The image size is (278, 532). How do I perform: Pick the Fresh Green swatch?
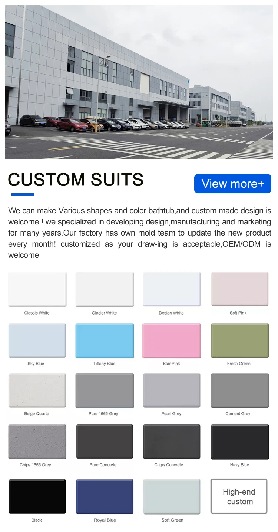pyautogui.click(x=240, y=340)
